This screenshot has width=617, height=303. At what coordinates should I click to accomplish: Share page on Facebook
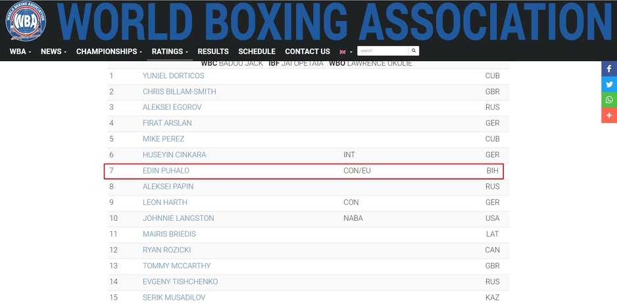609,68
